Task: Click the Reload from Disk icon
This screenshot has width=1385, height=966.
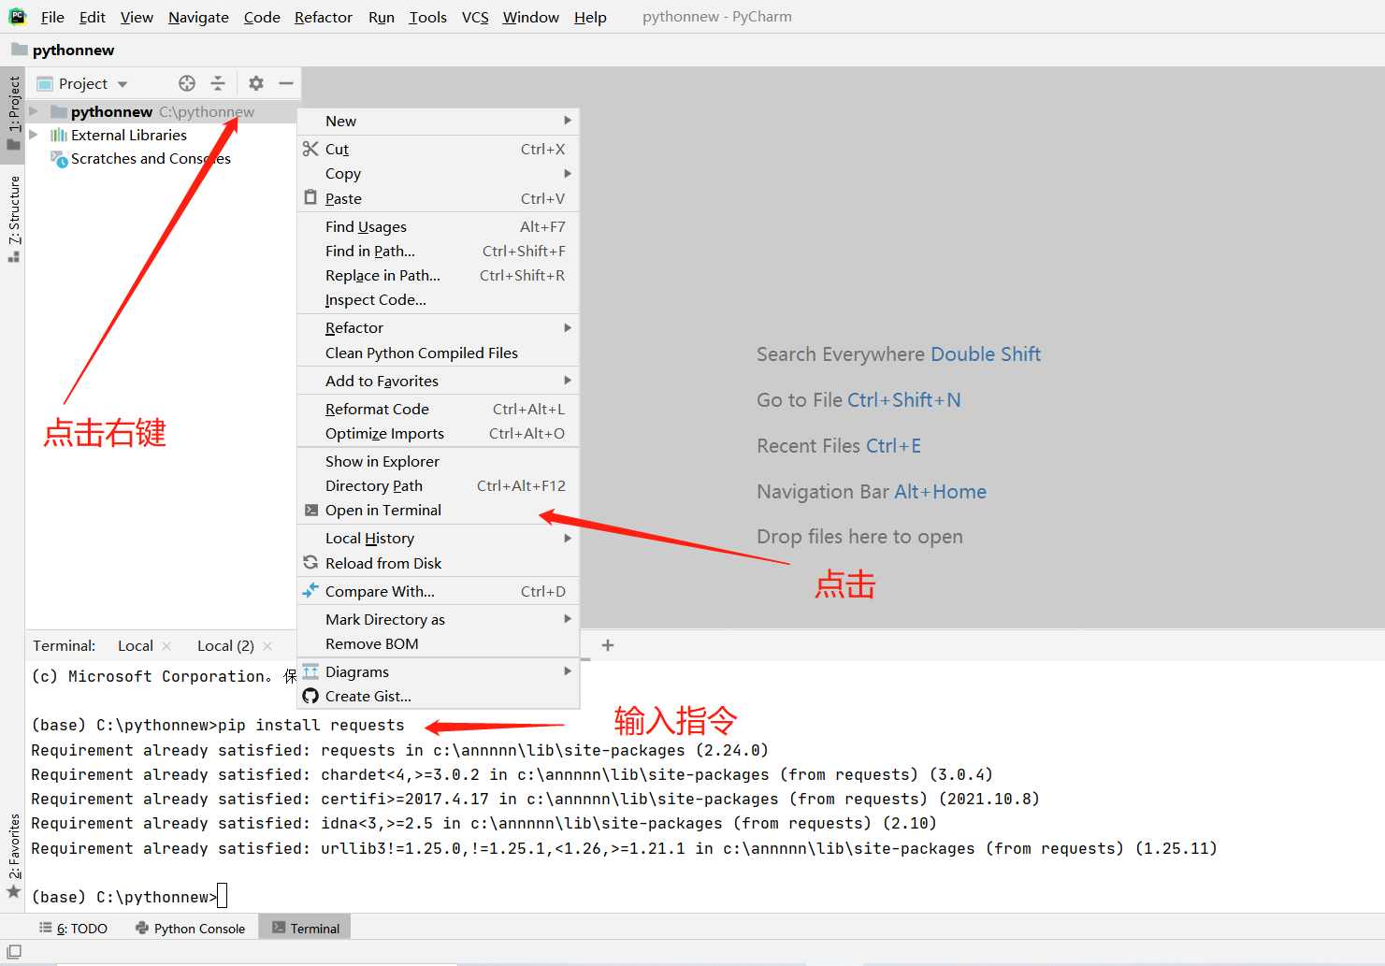Action: [310, 562]
